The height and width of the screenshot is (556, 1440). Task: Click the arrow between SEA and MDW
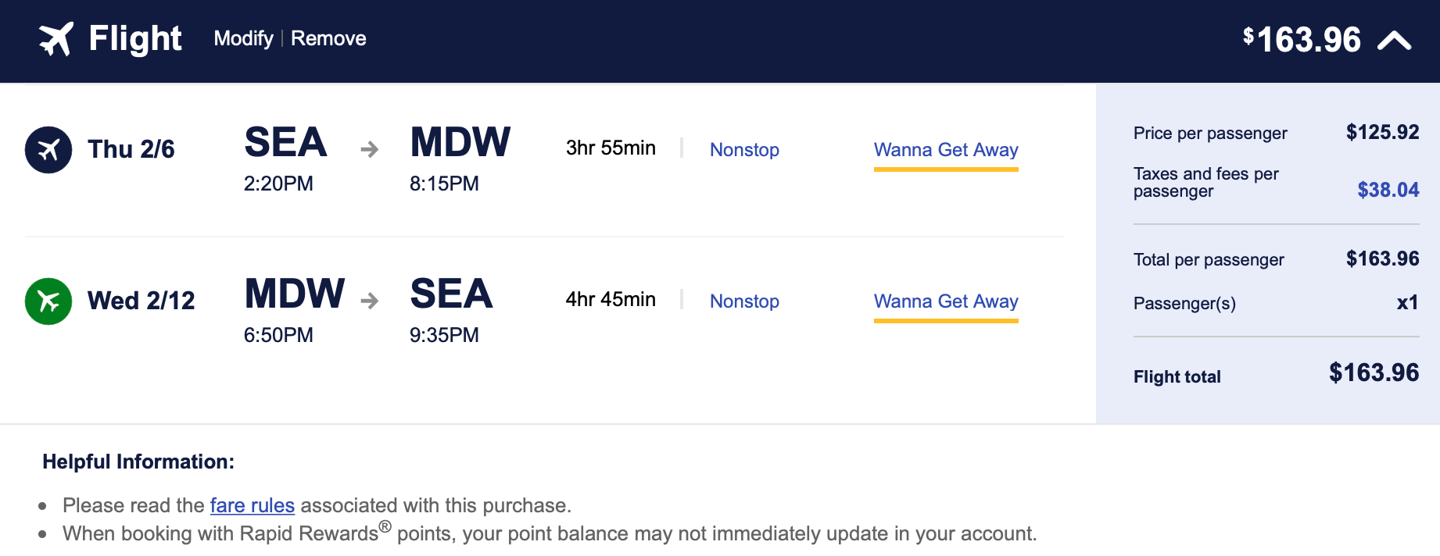pyautogui.click(x=369, y=149)
